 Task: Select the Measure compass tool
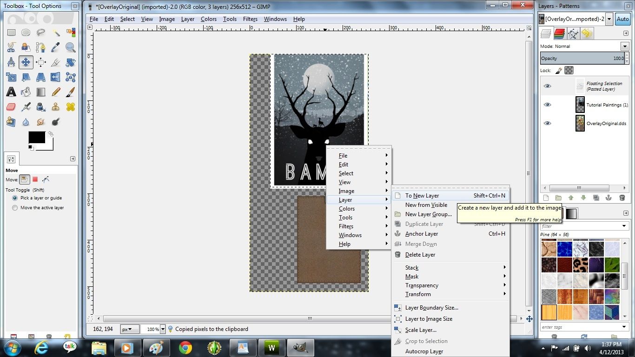(11, 62)
